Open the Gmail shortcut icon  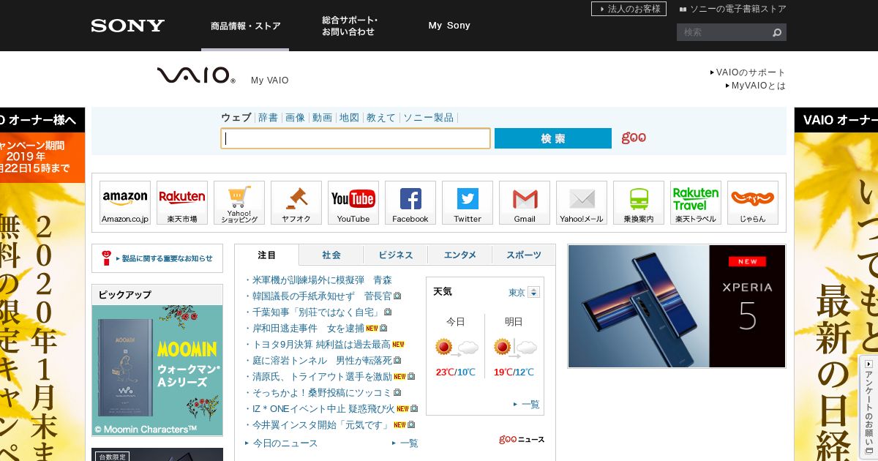525,203
